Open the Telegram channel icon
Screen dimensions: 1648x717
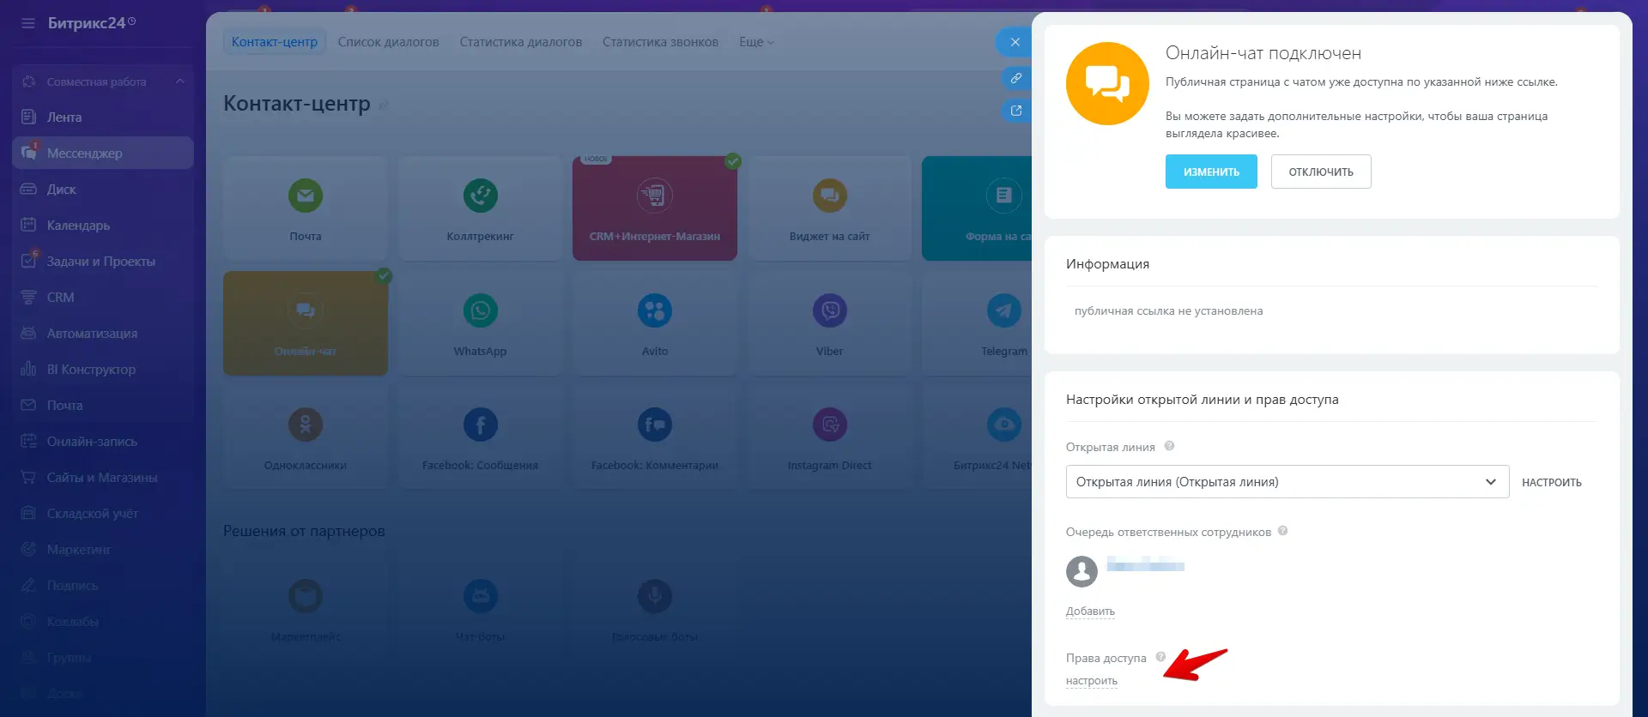point(1003,310)
